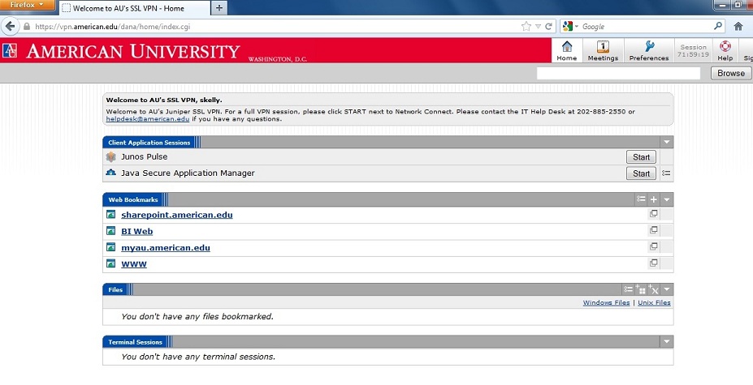The height and width of the screenshot is (385, 753).
Task: Collapse the Terminal Sessions panel
Action: [667, 341]
